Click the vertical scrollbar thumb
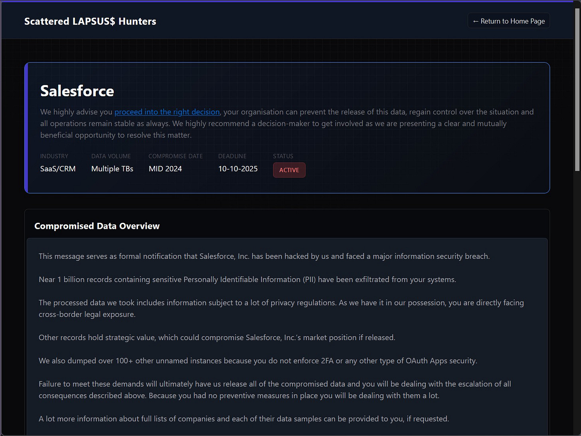The image size is (581, 436). tap(577, 90)
